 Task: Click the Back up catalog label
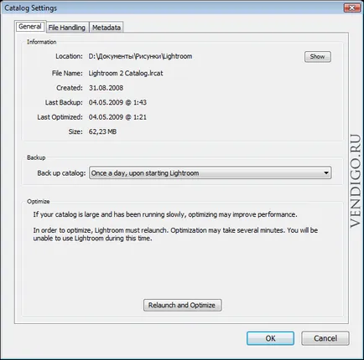point(61,173)
